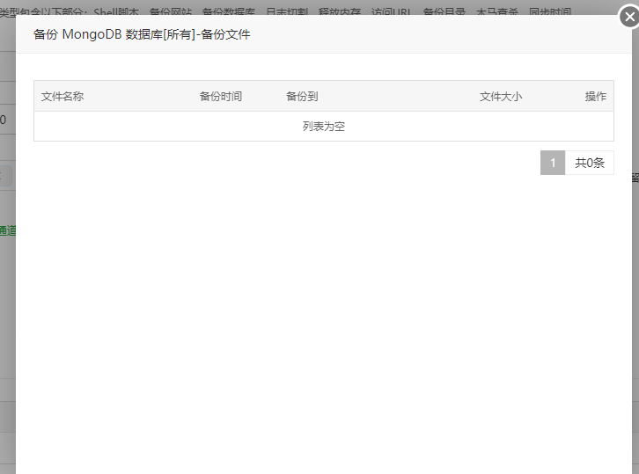Select page 1 in the pagination

pos(553,163)
